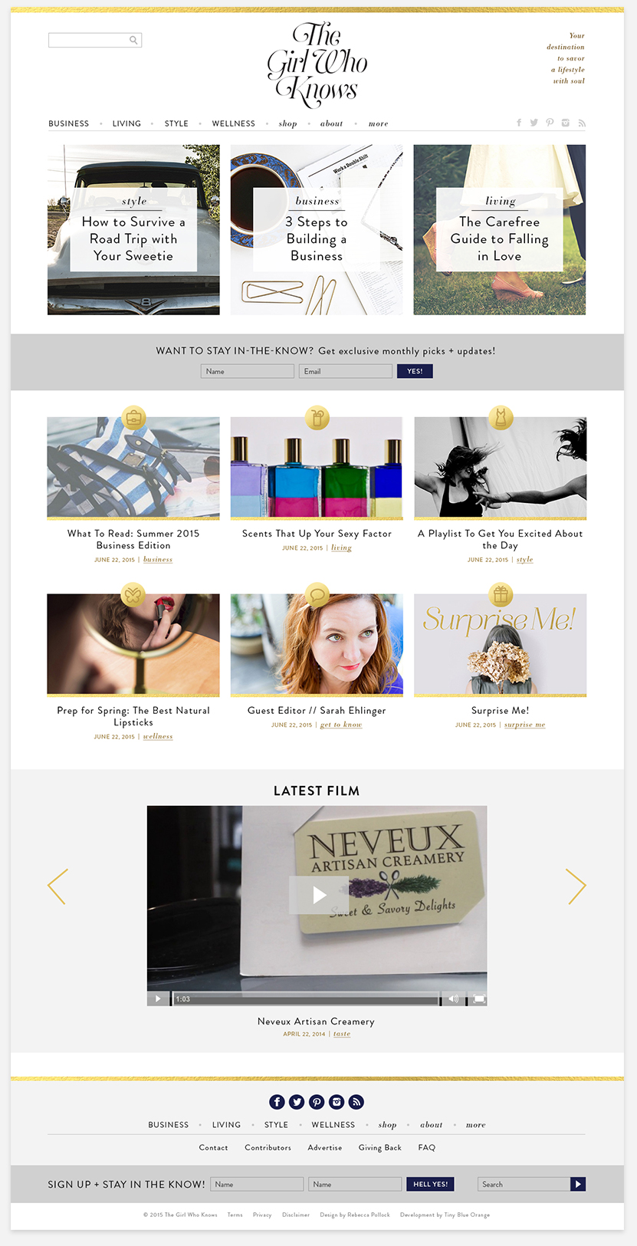Open the 'more' menu in top navigation

(379, 123)
